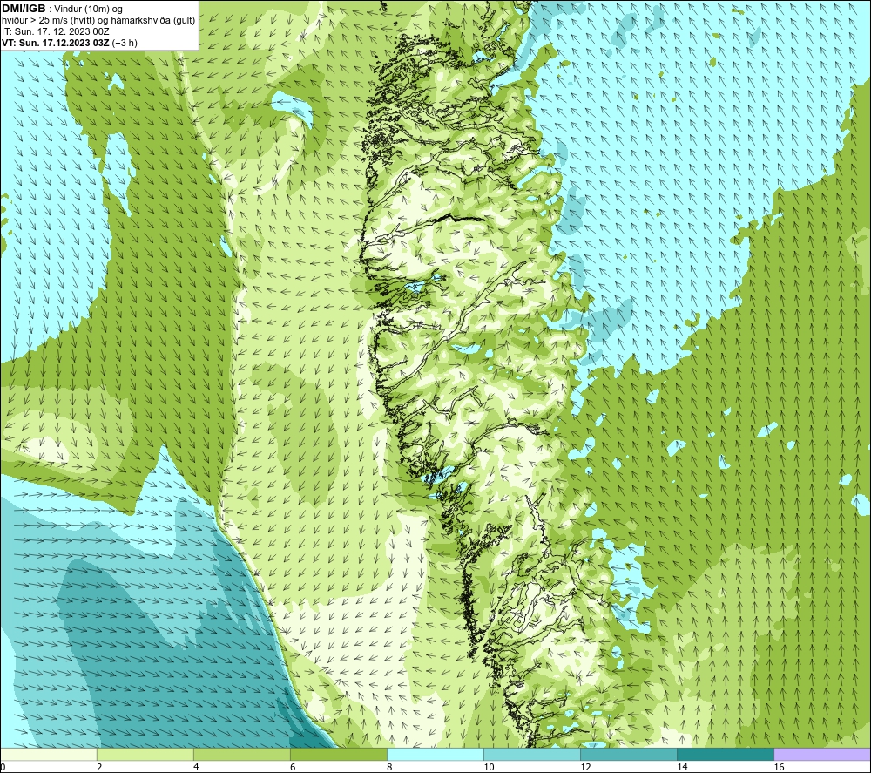The height and width of the screenshot is (773, 871).
Task: Select the 0–2 m/s palest color swatch
Action: click(x=48, y=755)
